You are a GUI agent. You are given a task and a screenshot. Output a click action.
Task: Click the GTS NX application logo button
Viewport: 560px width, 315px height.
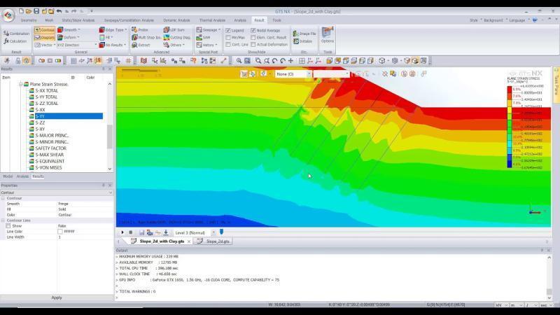[x=8, y=15]
